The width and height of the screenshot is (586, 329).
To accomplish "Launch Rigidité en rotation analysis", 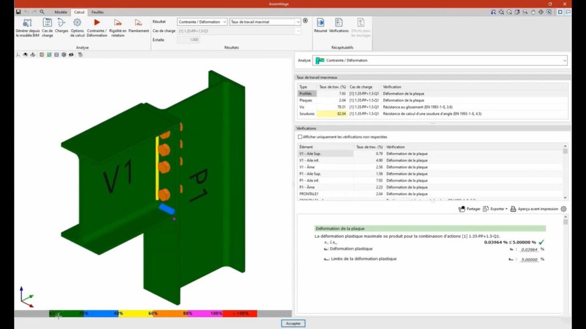I will (x=118, y=23).
